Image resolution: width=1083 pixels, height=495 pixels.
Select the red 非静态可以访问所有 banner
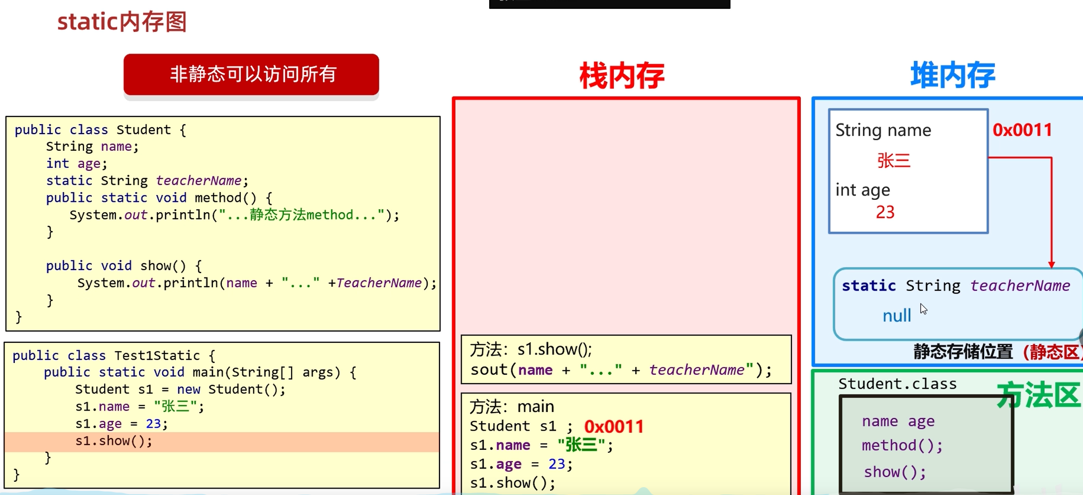(x=251, y=75)
